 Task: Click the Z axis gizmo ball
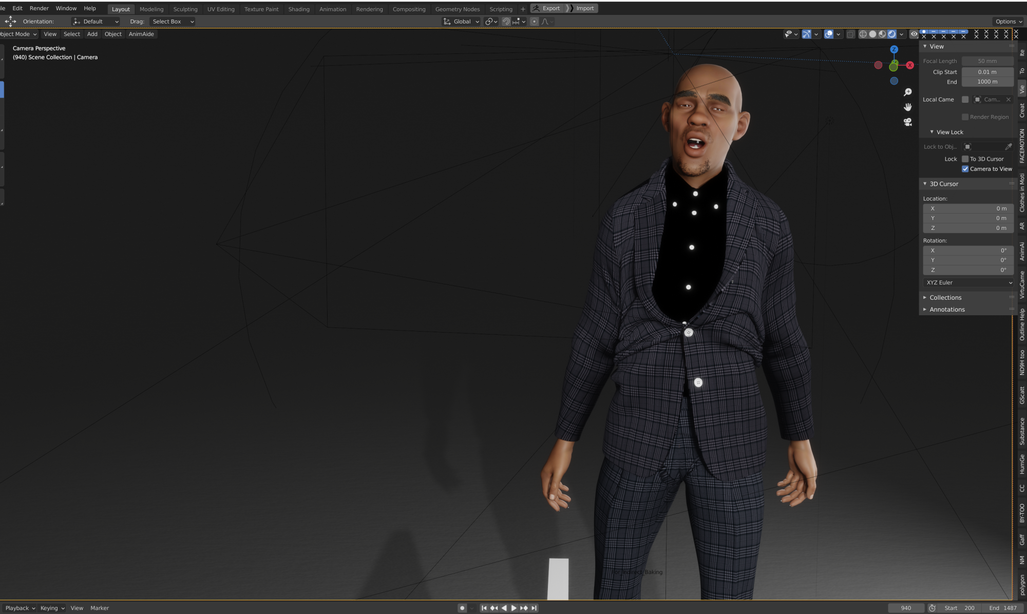point(894,49)
